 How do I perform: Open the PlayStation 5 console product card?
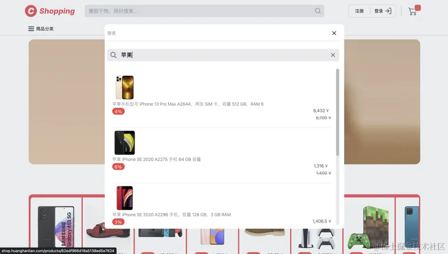(x=317, y=241)
